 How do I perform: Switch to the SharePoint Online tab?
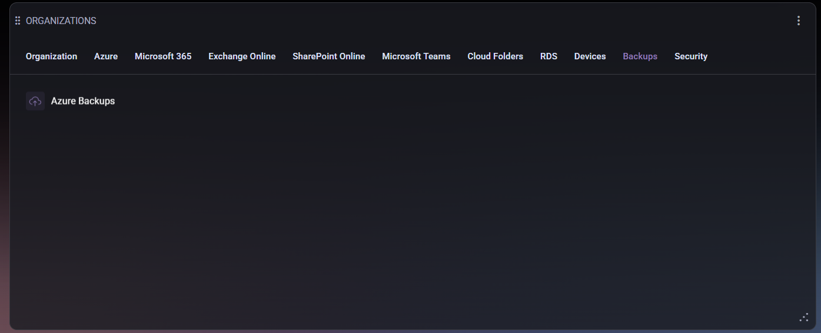coord(328,56)
